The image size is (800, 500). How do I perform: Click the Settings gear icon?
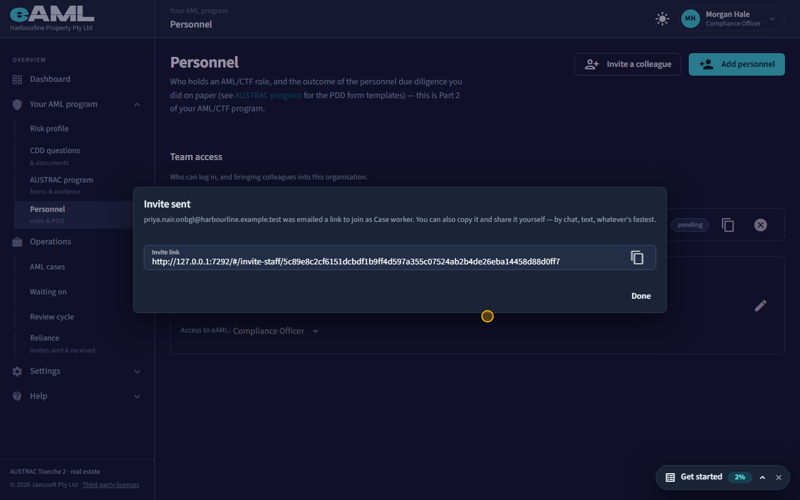(17, 371)
